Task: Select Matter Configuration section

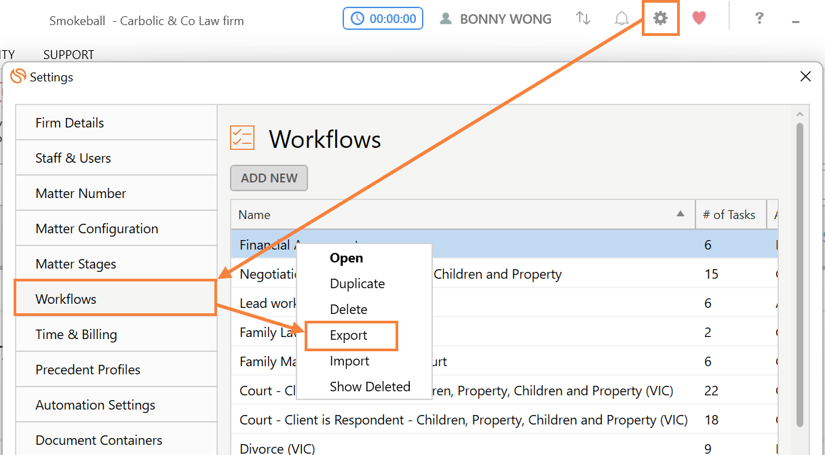Action: click(x=116, y=229)
